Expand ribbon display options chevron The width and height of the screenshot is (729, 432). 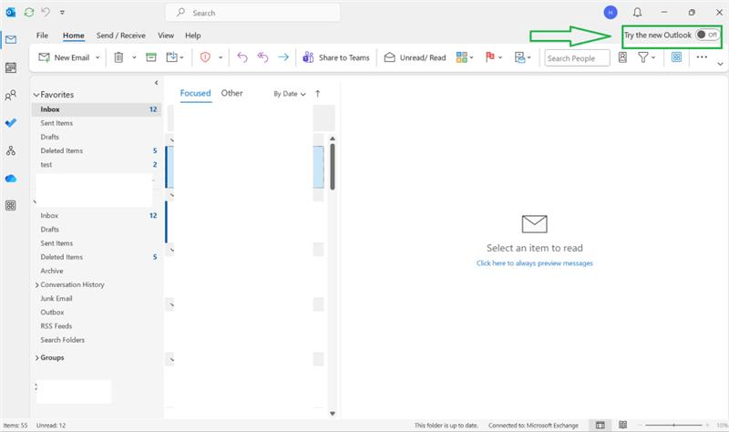(720, 64)
